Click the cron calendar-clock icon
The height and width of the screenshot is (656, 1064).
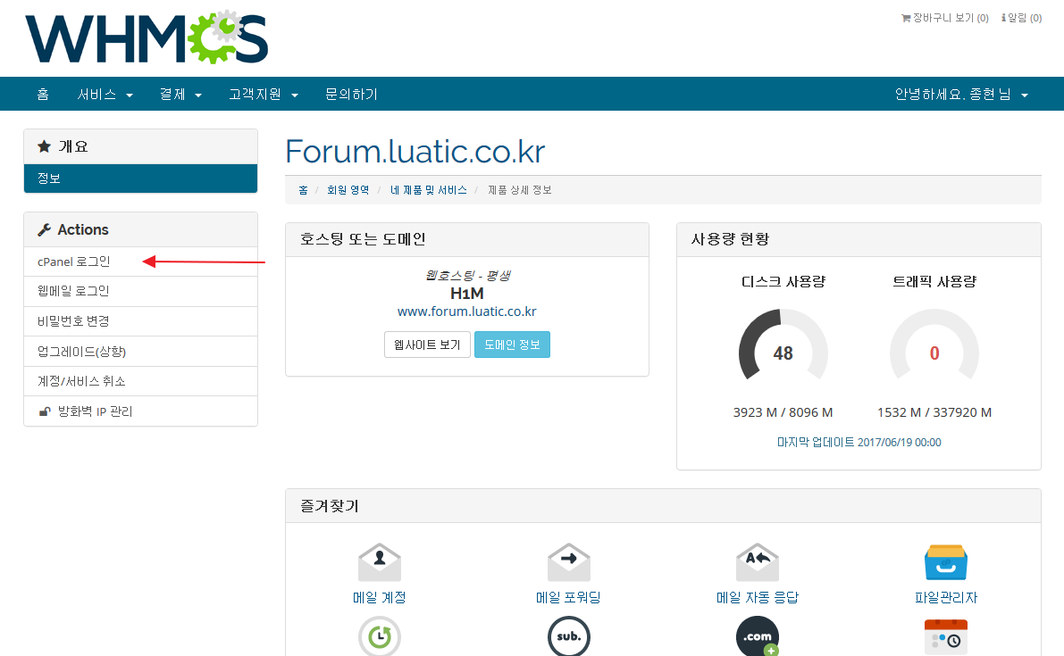point(945,636)
